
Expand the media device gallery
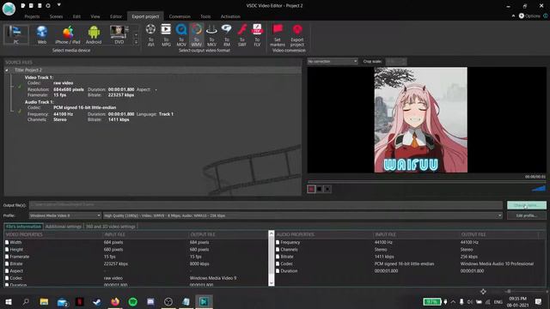[x=136, y=42]
